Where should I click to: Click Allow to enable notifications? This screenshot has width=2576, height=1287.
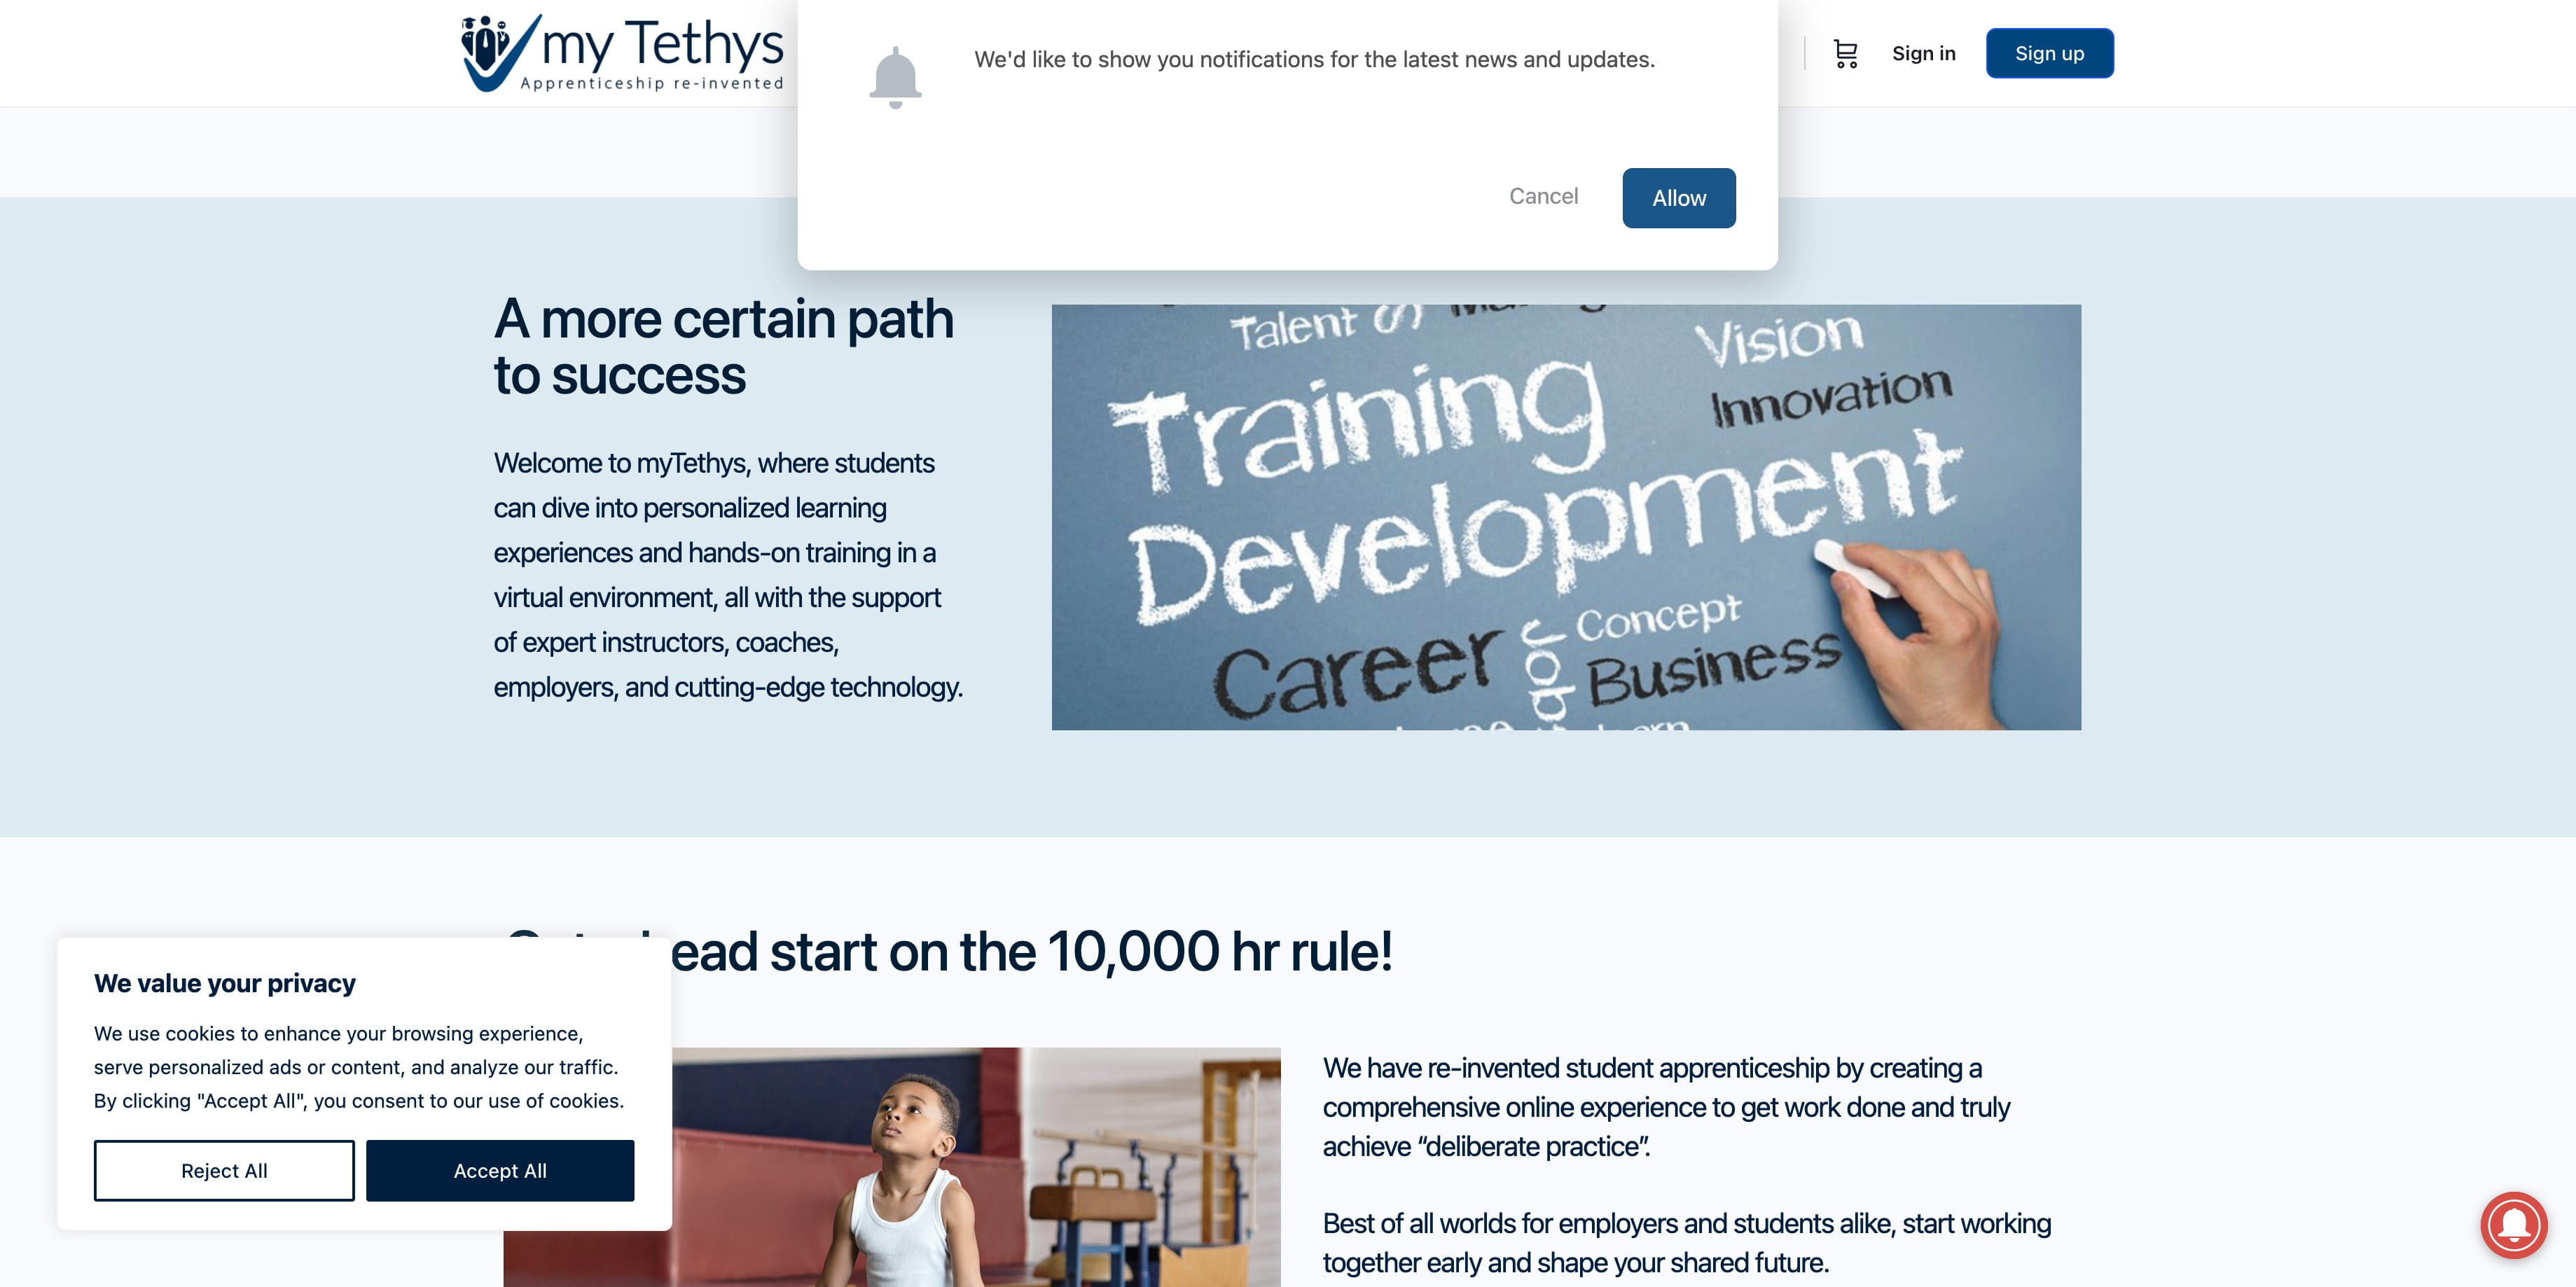pos(1677,197)
